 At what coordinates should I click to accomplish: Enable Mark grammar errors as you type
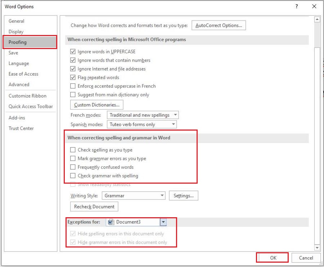click(x=73, y=158)
